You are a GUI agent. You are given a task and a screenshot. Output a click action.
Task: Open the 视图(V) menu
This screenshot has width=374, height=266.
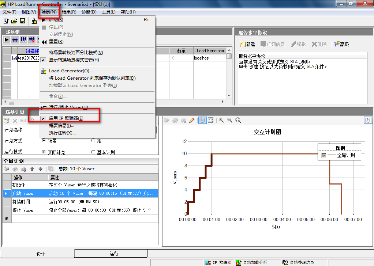pyautogui.click(x=29, y=12)
